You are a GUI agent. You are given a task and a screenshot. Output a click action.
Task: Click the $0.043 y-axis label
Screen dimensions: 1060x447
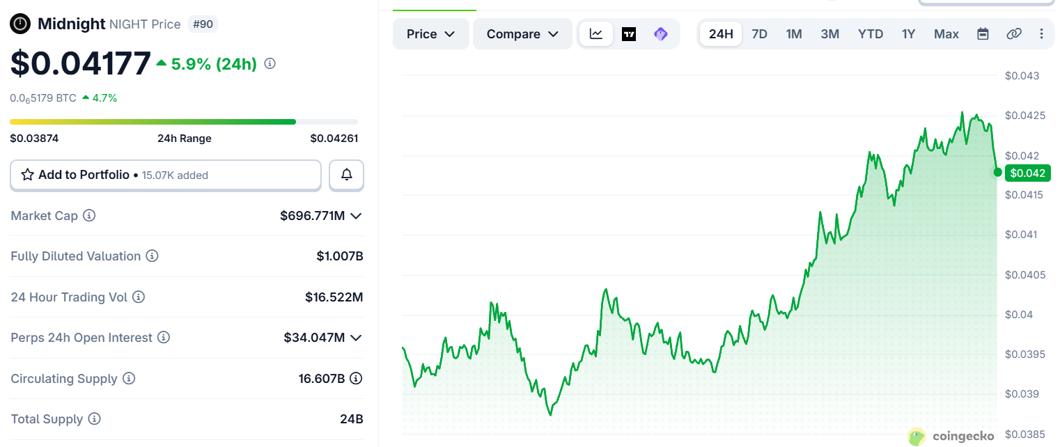click(x=1022, y=75)
